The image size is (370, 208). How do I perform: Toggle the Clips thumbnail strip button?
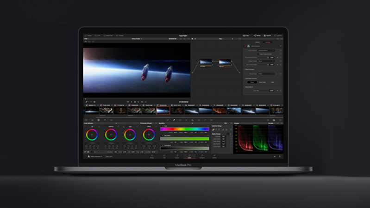pyautogui.click(x=246, y=36)
